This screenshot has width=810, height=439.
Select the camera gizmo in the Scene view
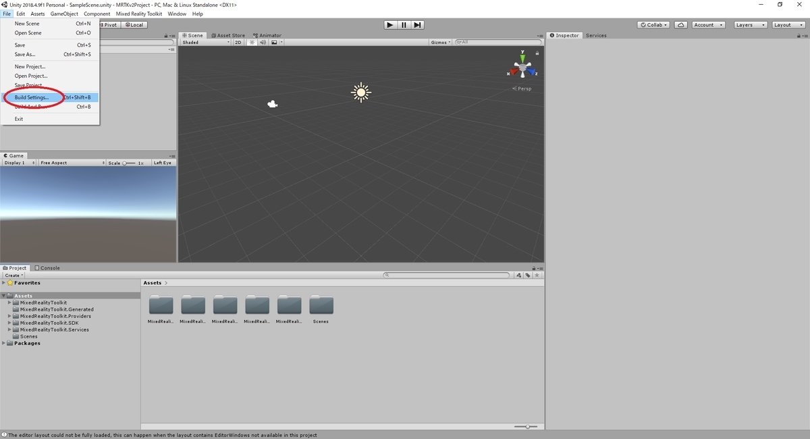coord(273,103)
